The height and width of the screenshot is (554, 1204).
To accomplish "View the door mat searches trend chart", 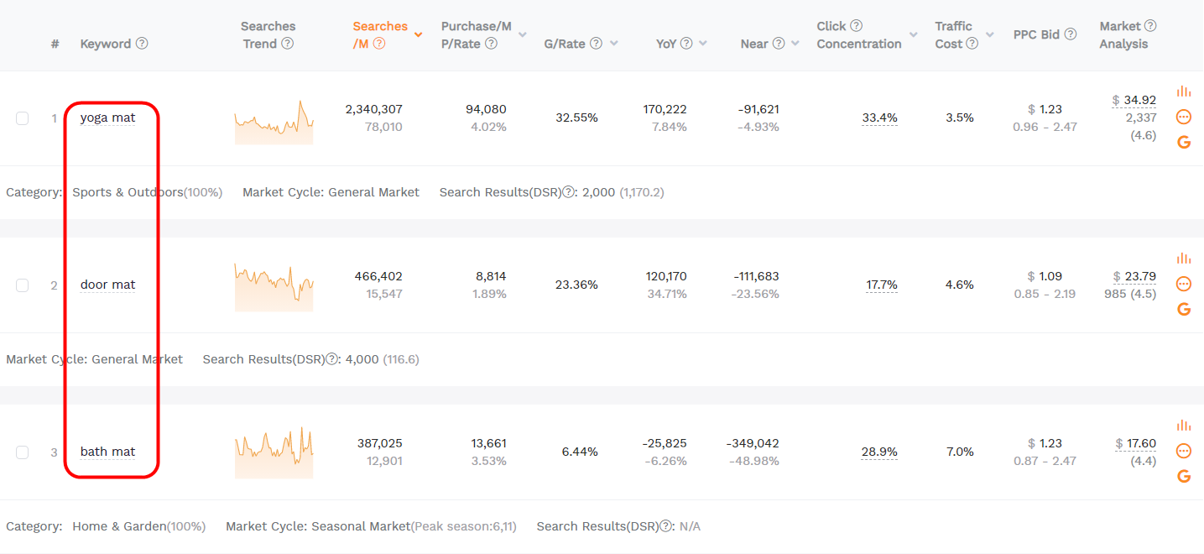I will 274,287.
